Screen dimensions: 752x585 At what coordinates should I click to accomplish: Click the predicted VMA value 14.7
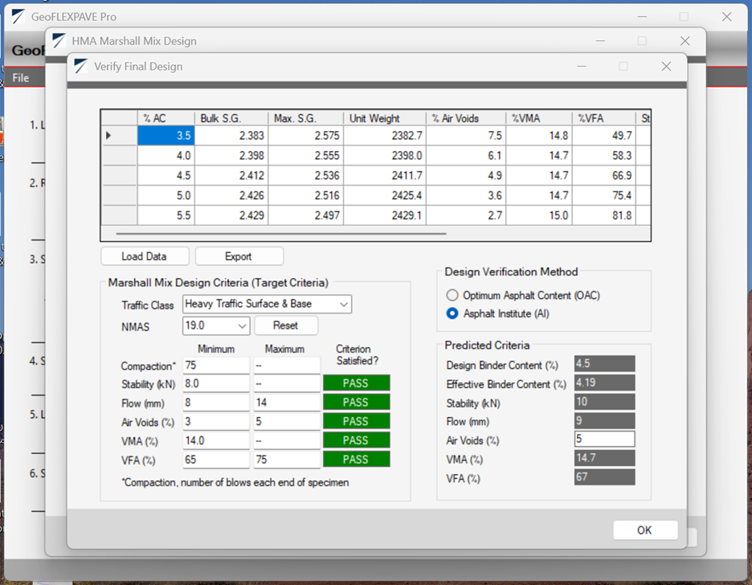604,458
